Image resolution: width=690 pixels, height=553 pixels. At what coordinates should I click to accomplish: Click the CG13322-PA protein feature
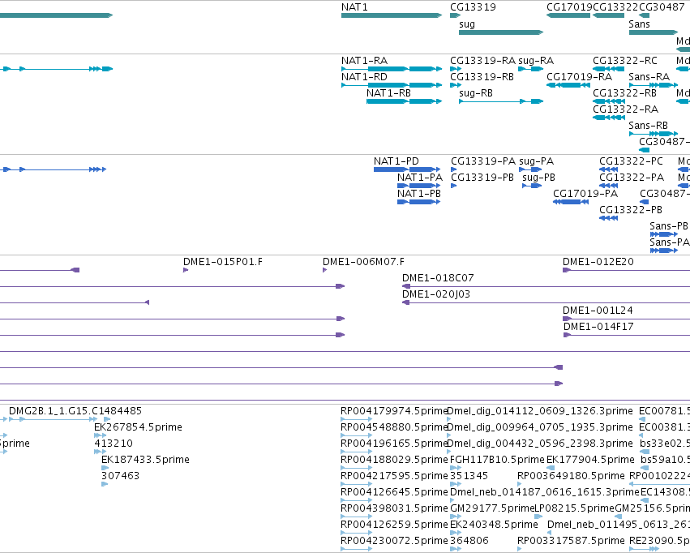609,186
